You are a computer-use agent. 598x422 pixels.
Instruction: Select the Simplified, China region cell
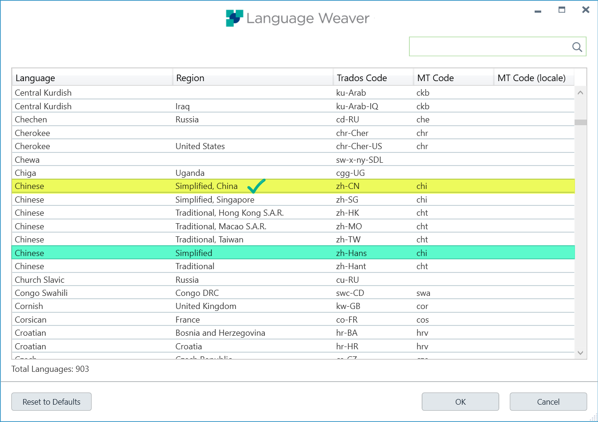pyautogui.click(x=207, y=186)
